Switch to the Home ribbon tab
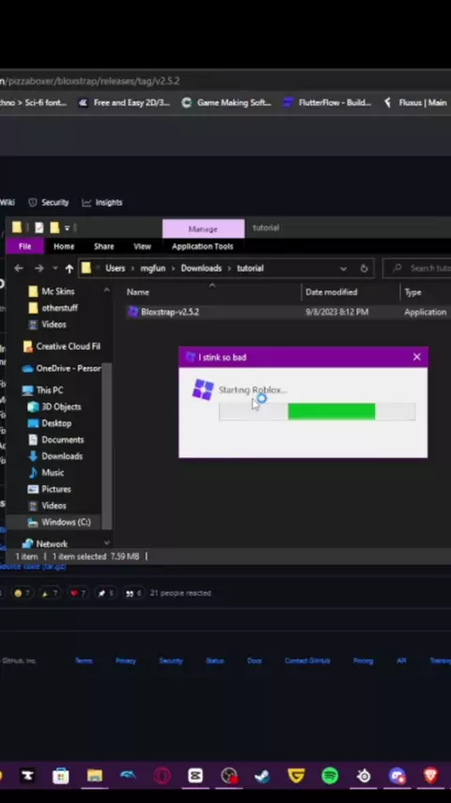Image resolution: width=451 pixels, height=803 pixels. [x=64, y=246]
